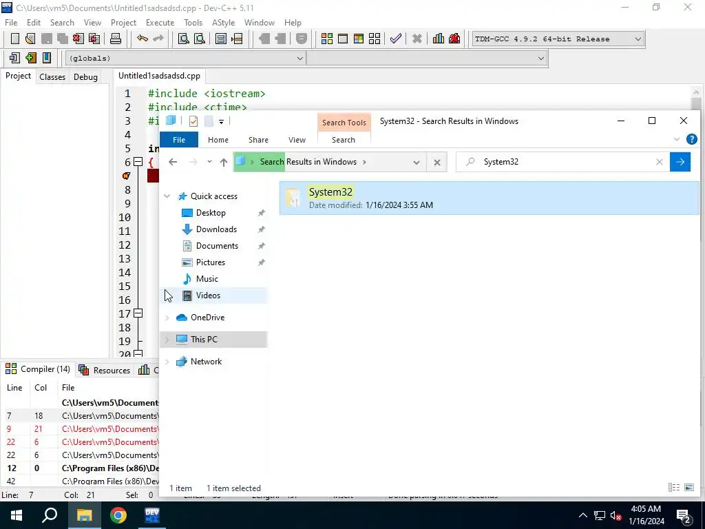This screenshot has height=529, width=705.
Task: Open the Tools menu in Dev-C++
Action: pos(193,23)
